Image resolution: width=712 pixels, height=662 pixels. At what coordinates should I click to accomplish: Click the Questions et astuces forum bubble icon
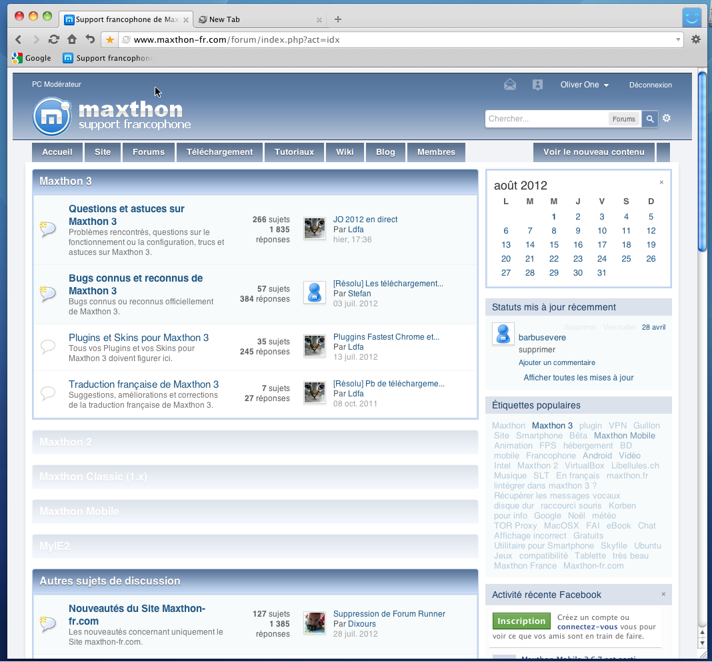pyautogui.click(x=48, y=228)
